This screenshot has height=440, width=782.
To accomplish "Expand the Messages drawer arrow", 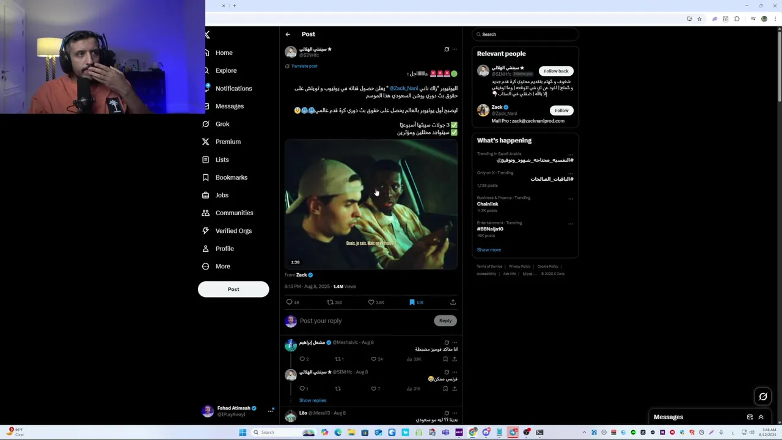I will [x=761, y=417].
